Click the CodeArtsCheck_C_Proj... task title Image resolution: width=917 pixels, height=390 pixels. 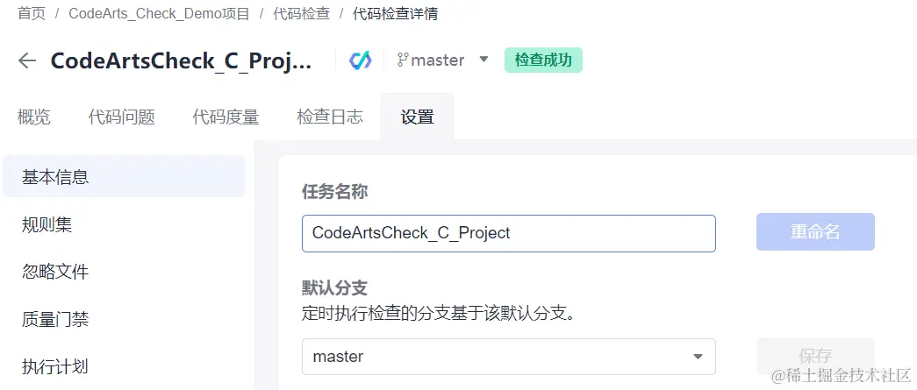point(182,60)
